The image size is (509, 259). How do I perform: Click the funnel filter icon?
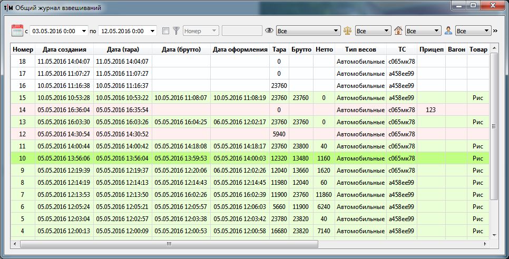tap(177, 31)
